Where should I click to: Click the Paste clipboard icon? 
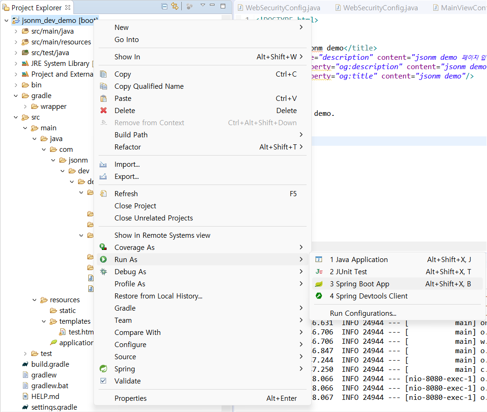click(103, 99)
